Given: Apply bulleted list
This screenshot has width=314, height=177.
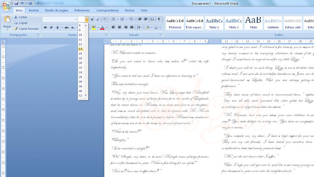Looking at the screenshot, I should click(x=113, y=19).
